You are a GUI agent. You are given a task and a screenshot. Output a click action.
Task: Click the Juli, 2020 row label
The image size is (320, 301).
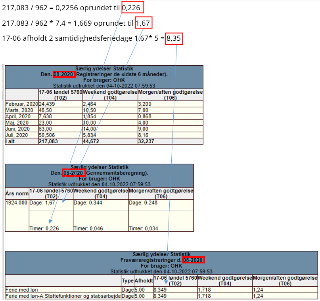pos(17,135)
